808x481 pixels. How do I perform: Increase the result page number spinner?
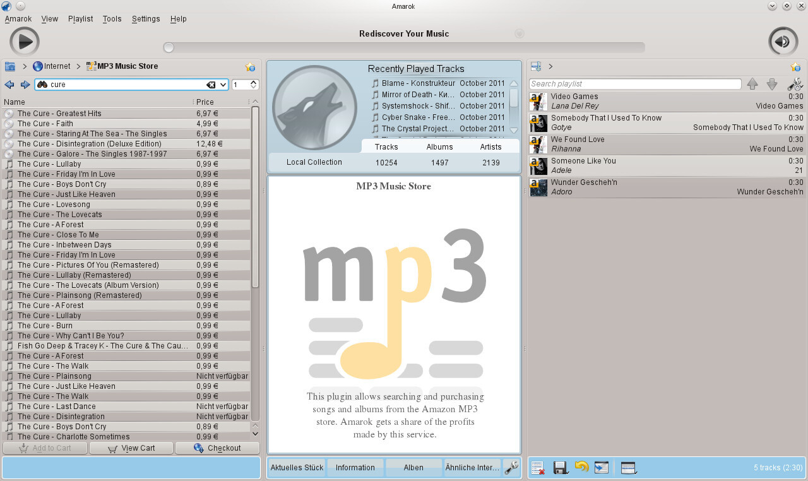254,82
